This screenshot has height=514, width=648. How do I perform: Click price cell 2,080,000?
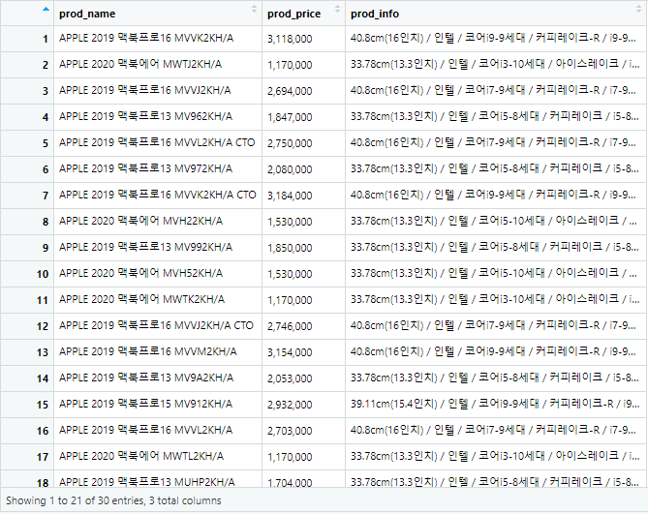303,169
